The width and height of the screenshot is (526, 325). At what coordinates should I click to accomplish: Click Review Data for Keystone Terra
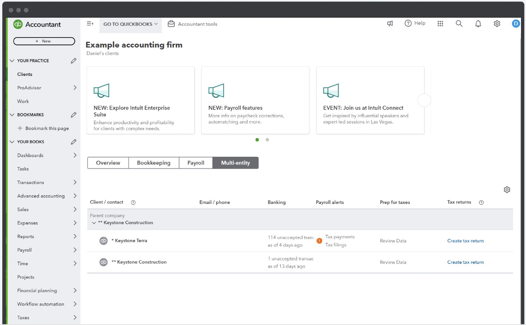393,241
